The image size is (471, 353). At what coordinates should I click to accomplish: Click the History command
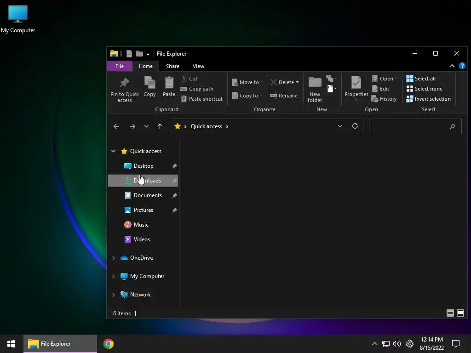coord(384,99)
